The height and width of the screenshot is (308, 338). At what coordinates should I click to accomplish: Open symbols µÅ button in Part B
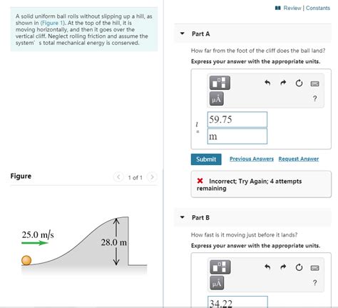(x=217, y=283)
